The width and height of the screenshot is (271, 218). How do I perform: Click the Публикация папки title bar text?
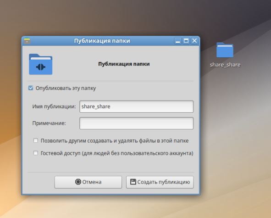[102, 41]
